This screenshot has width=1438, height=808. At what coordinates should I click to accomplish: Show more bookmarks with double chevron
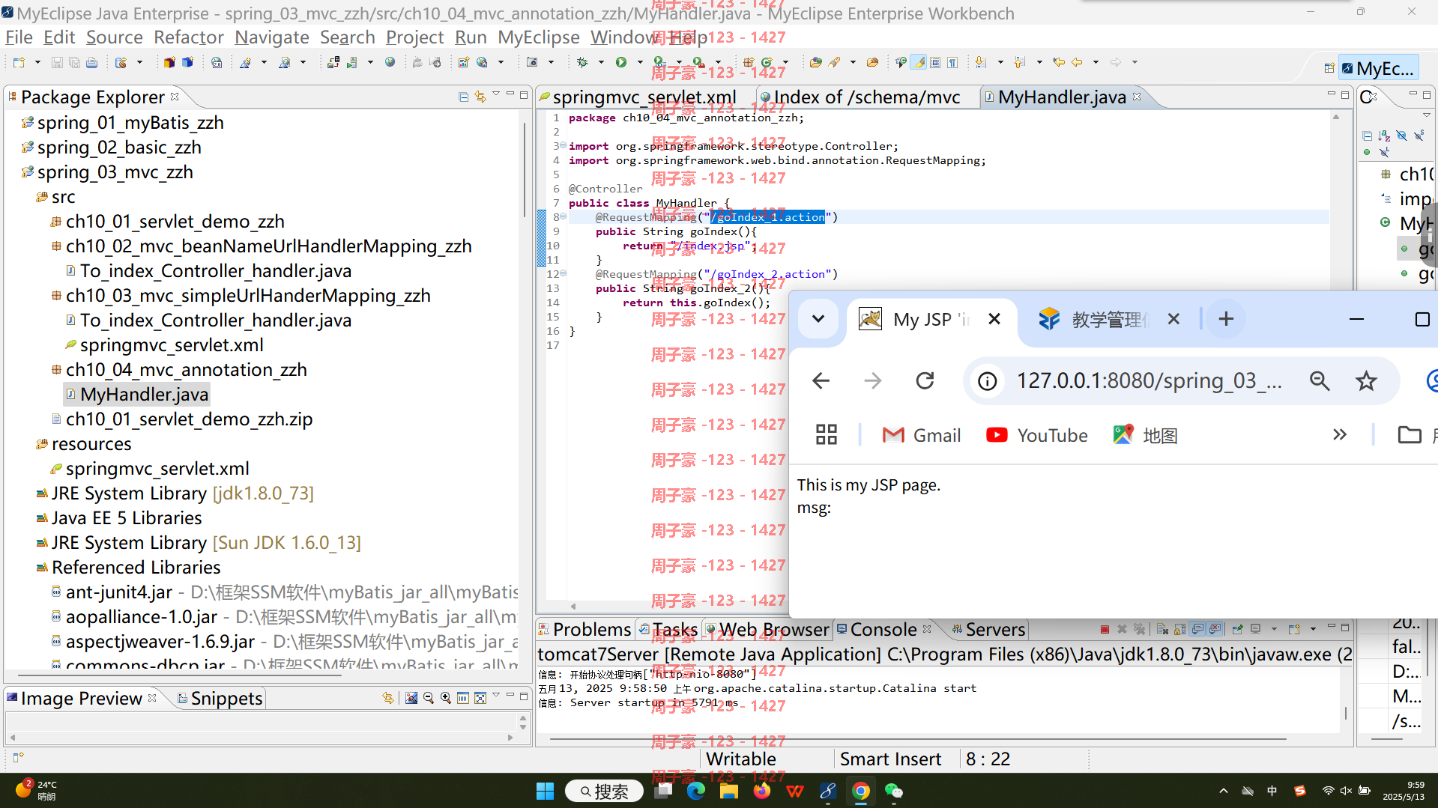[x=1339, y=435]
